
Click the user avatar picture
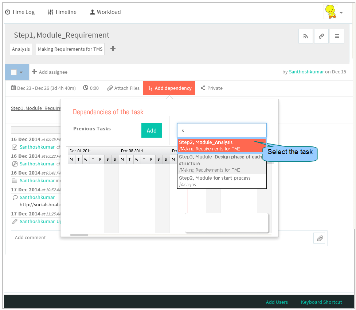(x=330, y=12)
